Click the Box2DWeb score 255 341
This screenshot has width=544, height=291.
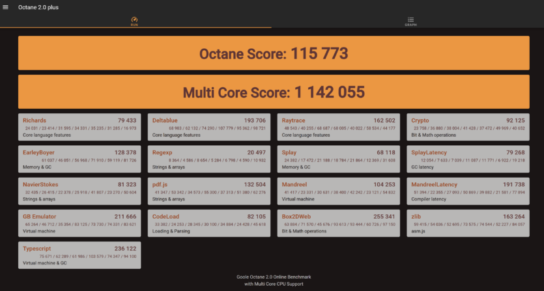click(x=384, y=216)
